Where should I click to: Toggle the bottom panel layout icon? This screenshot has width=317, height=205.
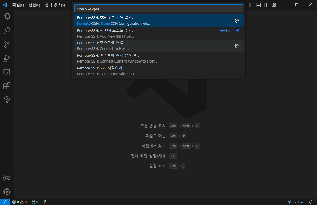[x=259, y=5]
